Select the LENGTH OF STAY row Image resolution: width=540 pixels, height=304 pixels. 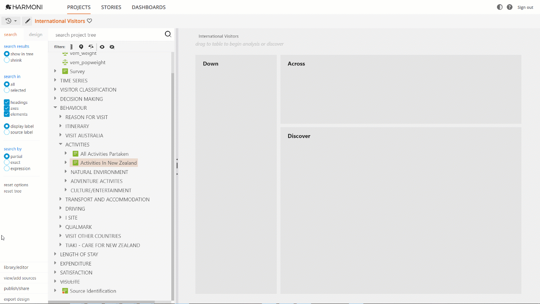pyautogui.click(x=79, y=254)
